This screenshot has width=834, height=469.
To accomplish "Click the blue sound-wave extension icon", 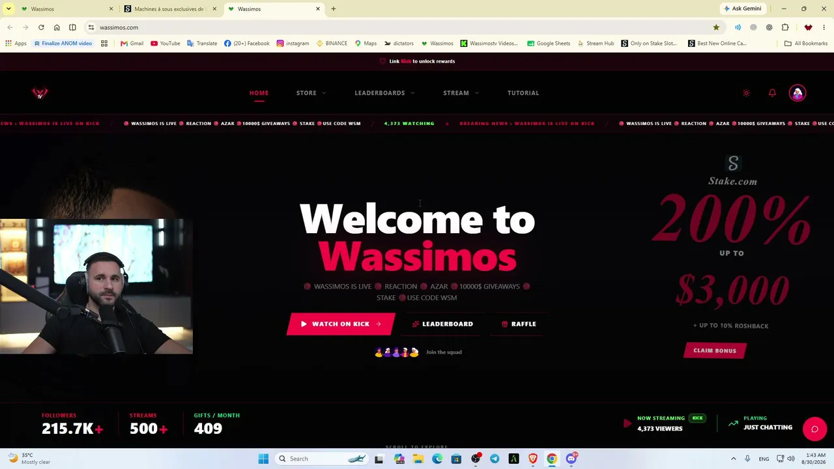I will (738, 27).
